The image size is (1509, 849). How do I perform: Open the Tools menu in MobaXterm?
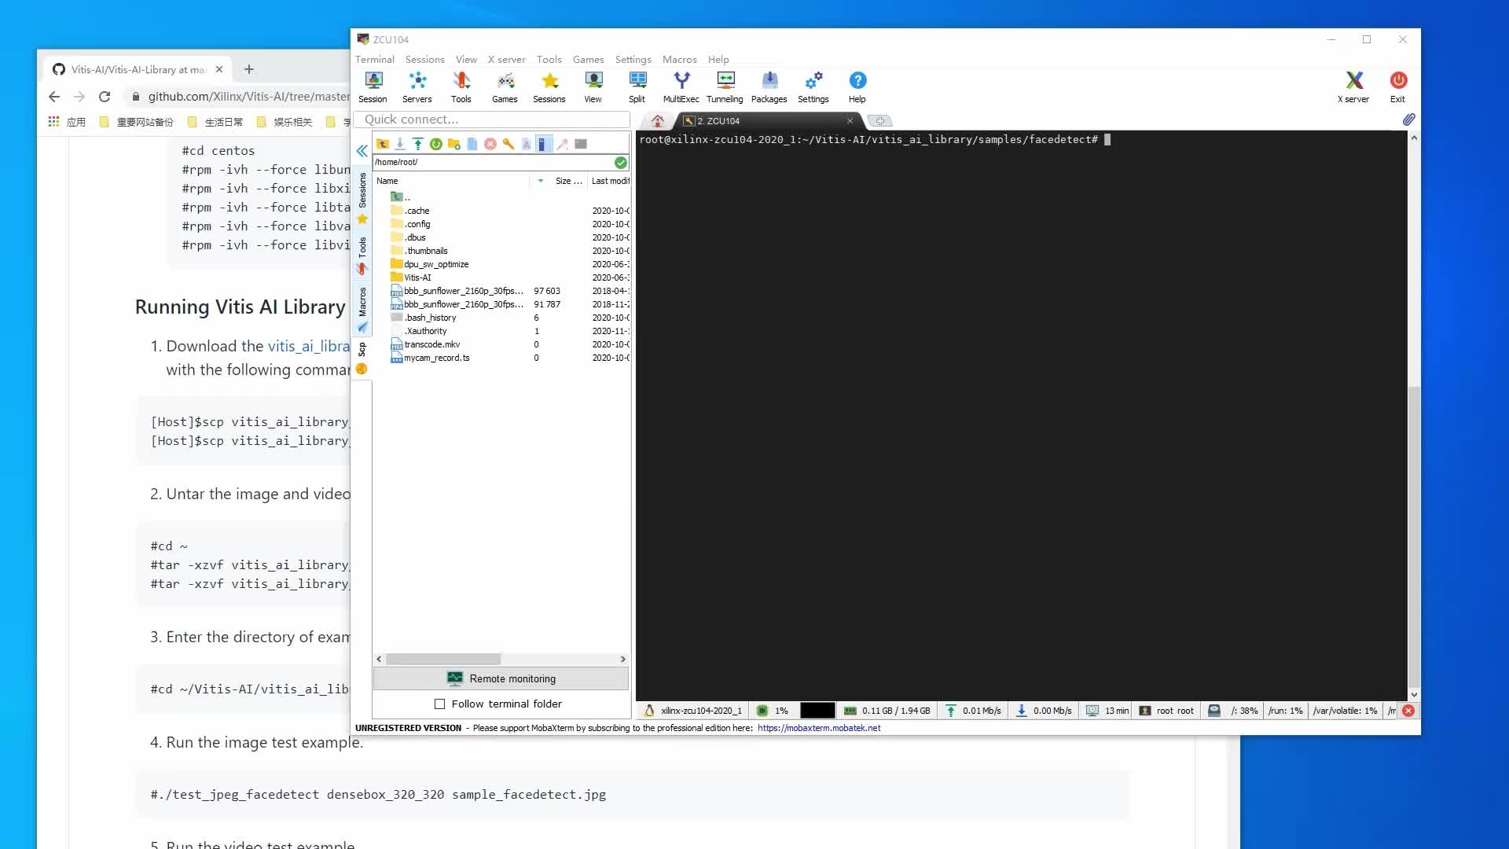point(549,59)
